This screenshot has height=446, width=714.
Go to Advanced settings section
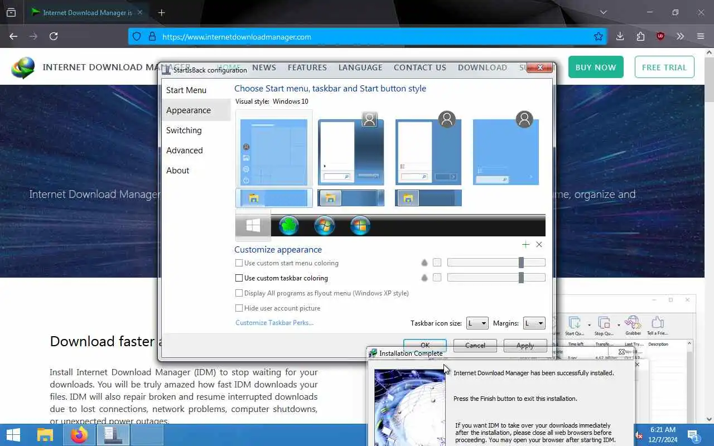pos(185,151)
